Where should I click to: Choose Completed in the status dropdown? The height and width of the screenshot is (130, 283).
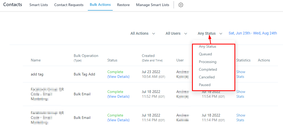click(208, 69)
